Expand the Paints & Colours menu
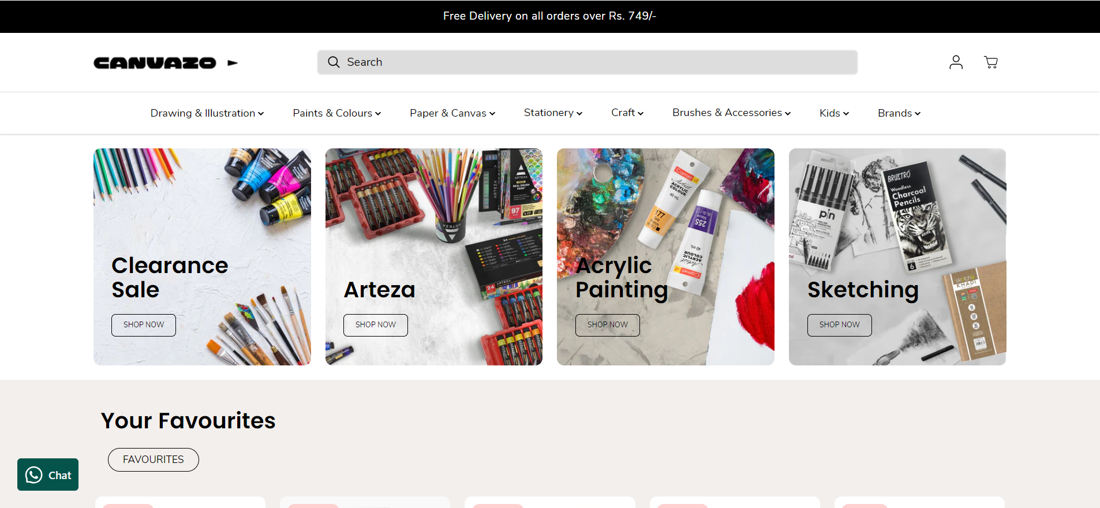Viewport: 1100px width, 508px height. (x=337, y=113)
